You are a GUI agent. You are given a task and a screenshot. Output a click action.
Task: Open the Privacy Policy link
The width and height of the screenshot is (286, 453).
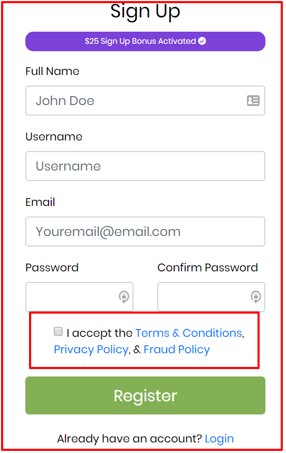pyautogui.click(x=91, y=350)
